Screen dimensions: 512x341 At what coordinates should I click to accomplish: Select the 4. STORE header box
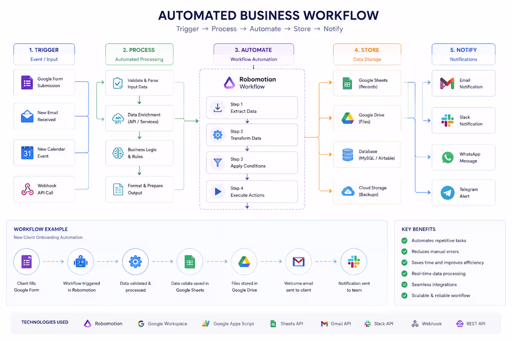(x=367, y=54)
